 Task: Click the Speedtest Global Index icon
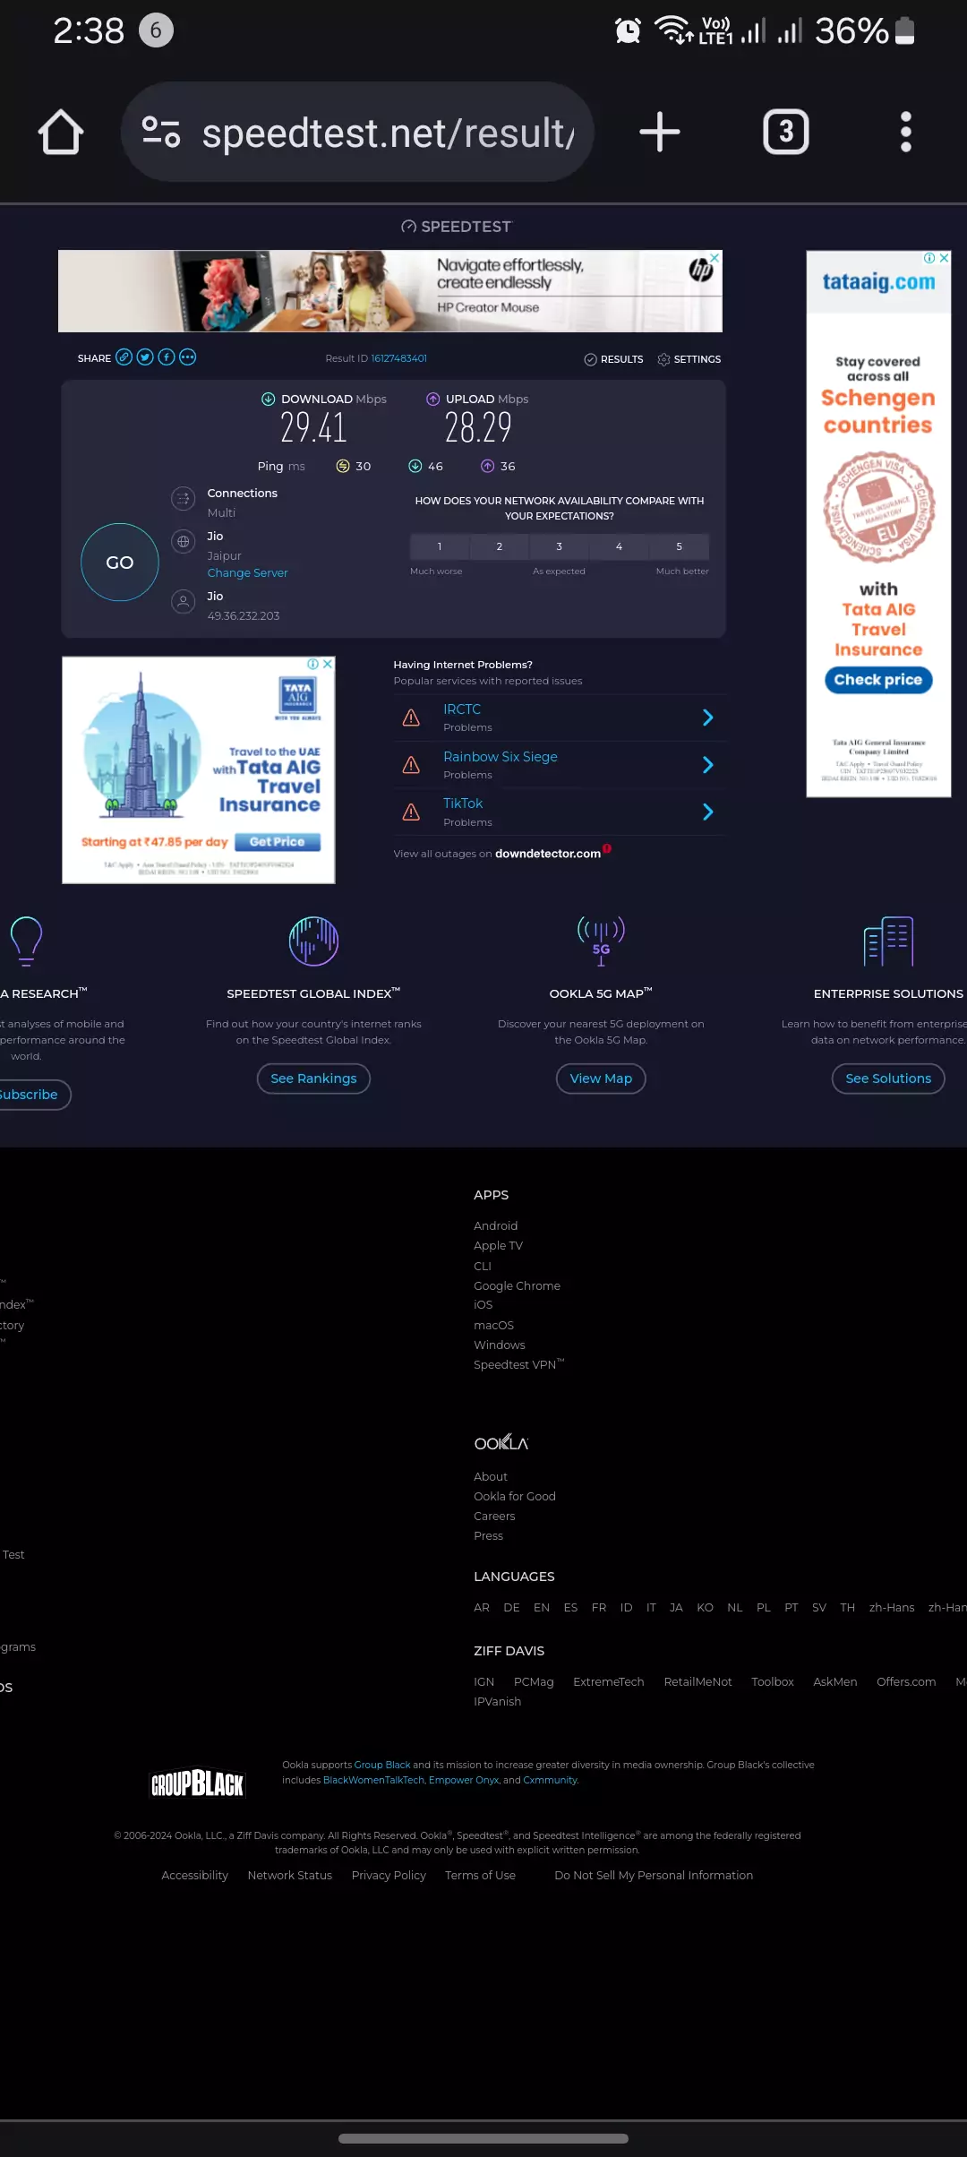[313, 941]
